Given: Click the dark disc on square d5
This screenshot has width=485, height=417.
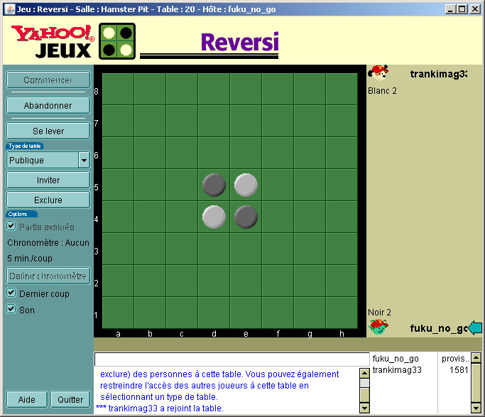Looking at the screenshot, I should (x=214, y=185).
